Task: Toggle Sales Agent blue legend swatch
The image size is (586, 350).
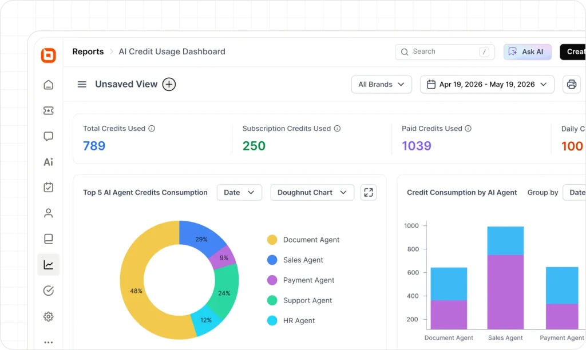Action: click(272, 260)
